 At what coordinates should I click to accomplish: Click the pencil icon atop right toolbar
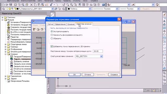point(164,14)
